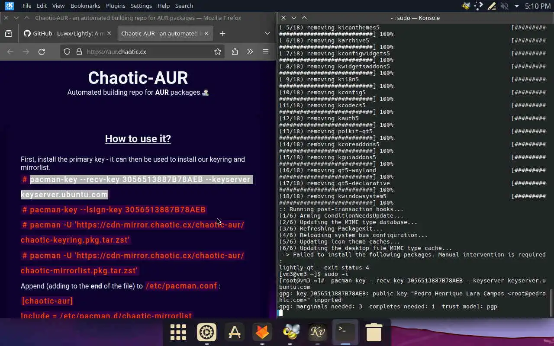The width and height of the screenshot is (554, 346).
Task: Click Konsole window keep-below arrow button
Action: (x=294, y=18)
